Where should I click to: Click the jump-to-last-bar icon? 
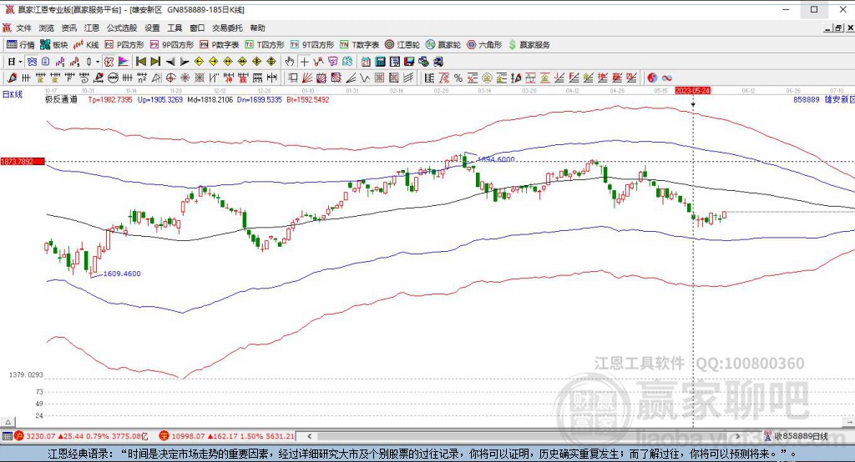click(155, 62)
